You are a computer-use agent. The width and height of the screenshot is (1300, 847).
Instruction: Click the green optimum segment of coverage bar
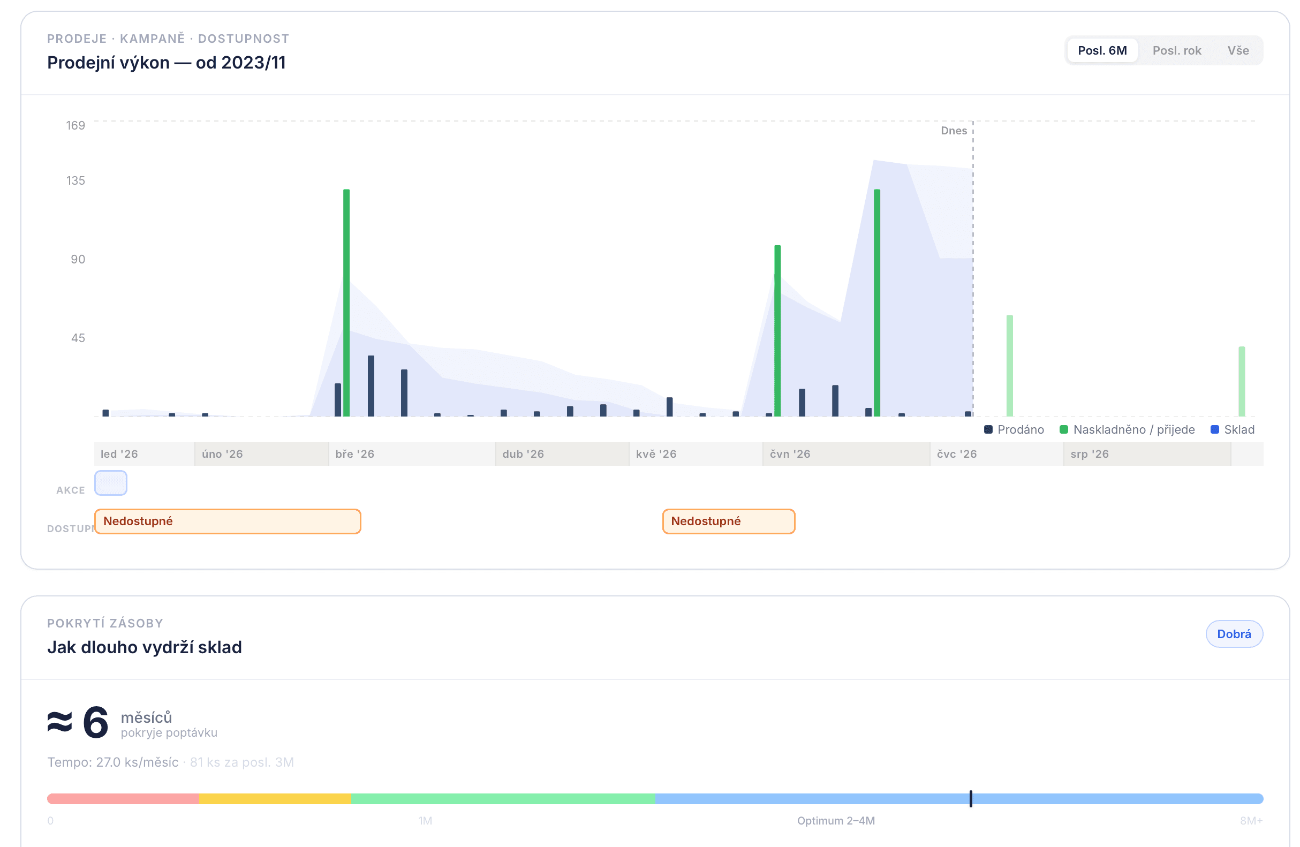pos(503,798)
